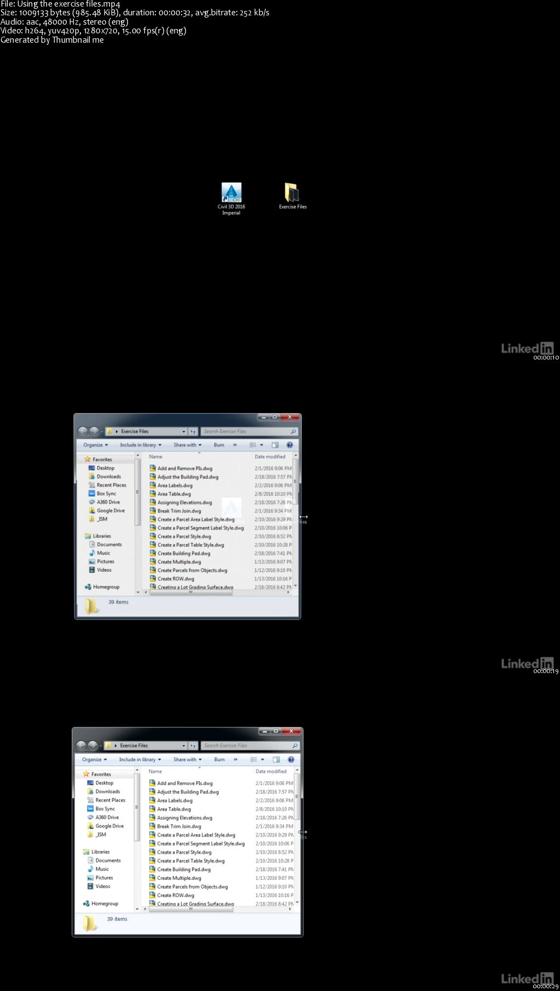Viewport: 560px width, 991px height.
Task: Open the Share with dropdown in the 00:00:29 frame
Action: pos(188,760)
